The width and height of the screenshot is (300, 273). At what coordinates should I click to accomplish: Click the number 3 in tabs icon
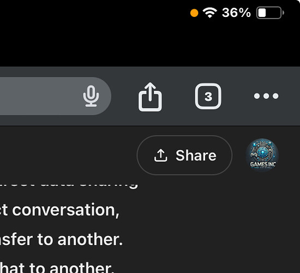tap(208, 97)
